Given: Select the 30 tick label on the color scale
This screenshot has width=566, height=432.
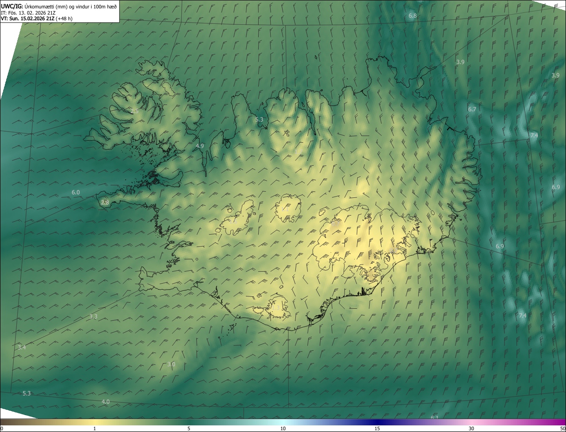Looking at the screenshot, I should coord(471,428).
